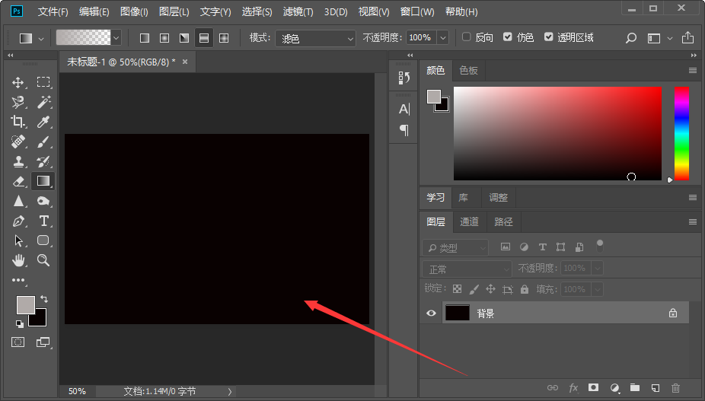
Task: Reset to default foreground/background colors
Action: [x=19, y=323]
